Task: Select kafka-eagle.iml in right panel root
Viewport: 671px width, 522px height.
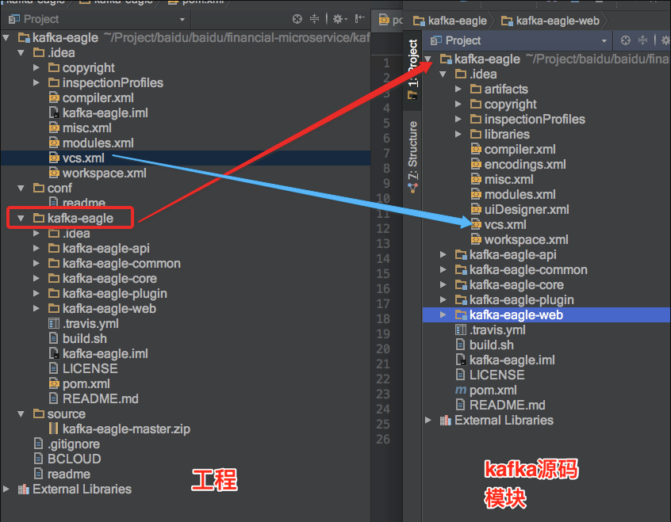Action: coord(505,360)
